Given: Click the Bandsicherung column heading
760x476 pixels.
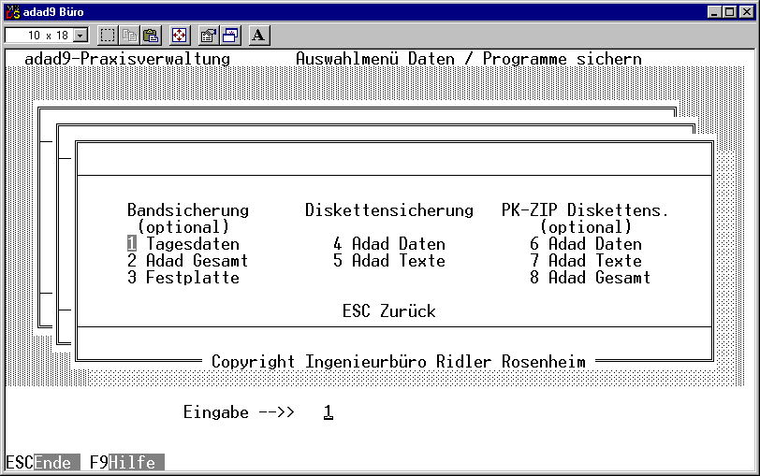Looking at the screenshot, I should 188,210.
